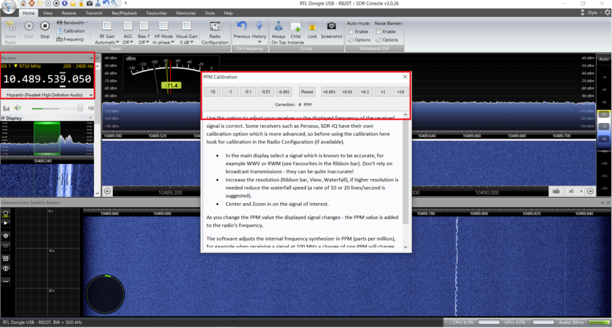Open the audio output device dropdown
612x328 pixels.
pos(47,95)
